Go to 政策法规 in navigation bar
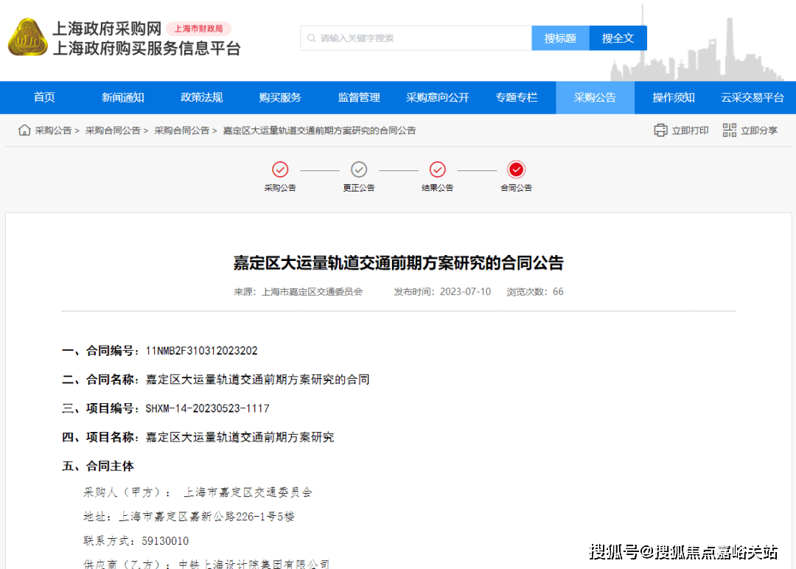 pyautogui.click(x=201, y=97)
